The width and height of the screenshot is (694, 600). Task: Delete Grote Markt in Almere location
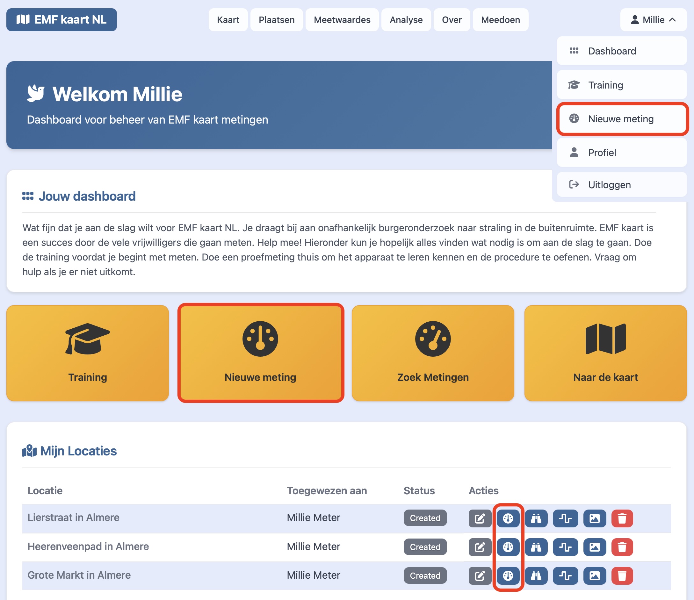click(622, 575)
